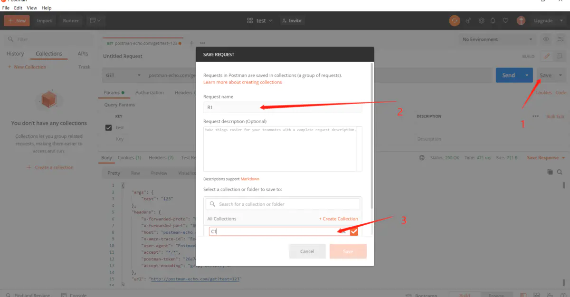Open the Trash link
The width and height of the screenshot is (570, 297).
pos(84,67)
